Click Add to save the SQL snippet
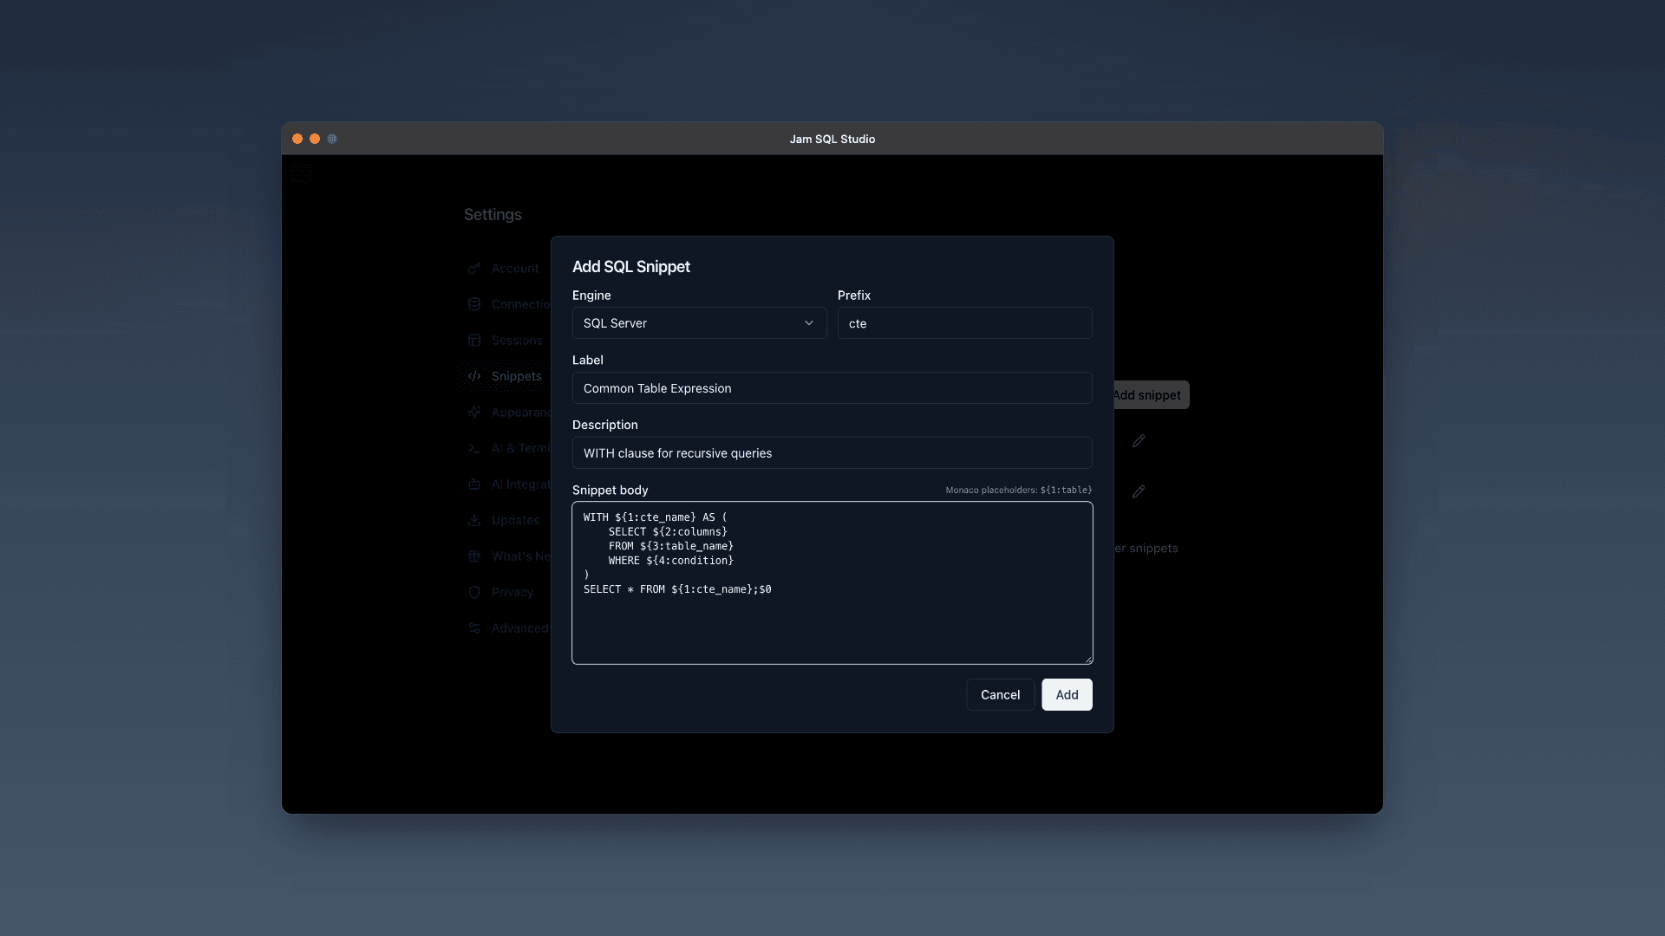The width and height of the screenshot is (1665, 936). point(1067,694)
